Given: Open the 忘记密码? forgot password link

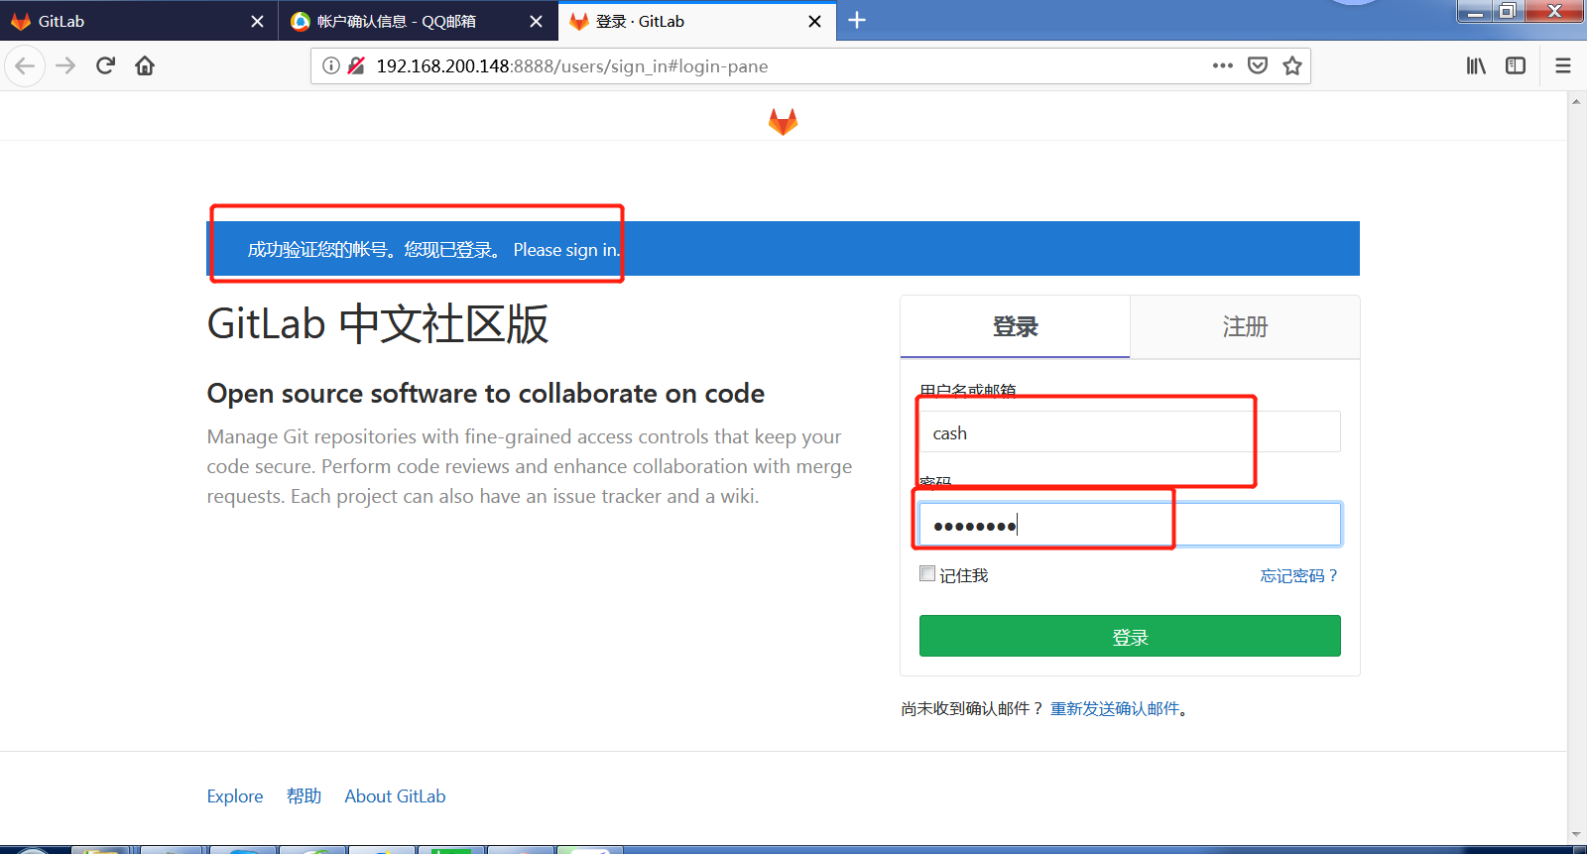Looking at the screenshot, I should click(1299, 575).
